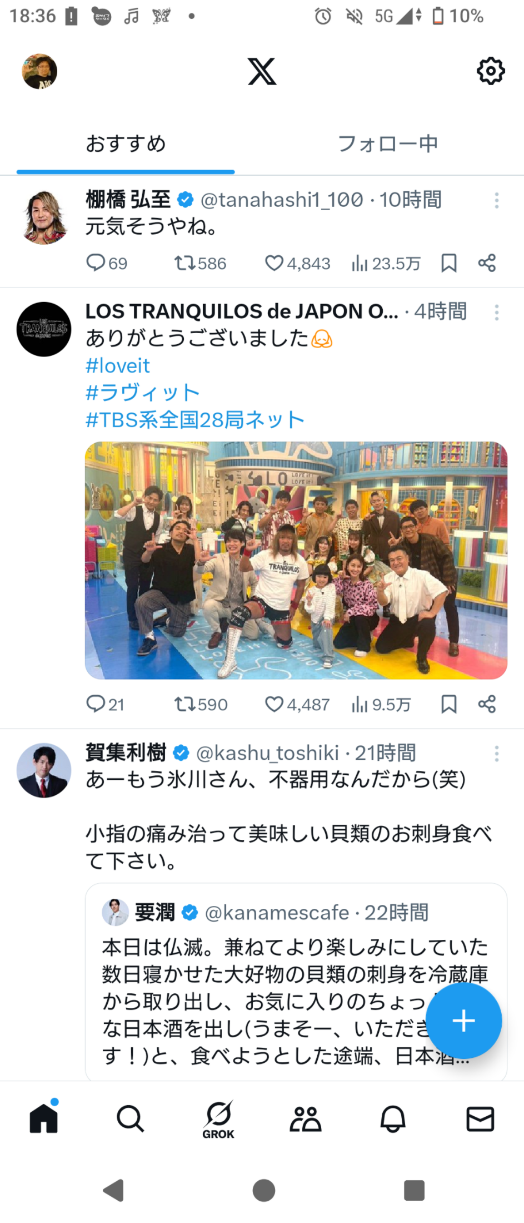This screenshot has width=524, height=1223.
Task: Open more options on 棚橋弘至 post
Action: (x=497, y=200)
